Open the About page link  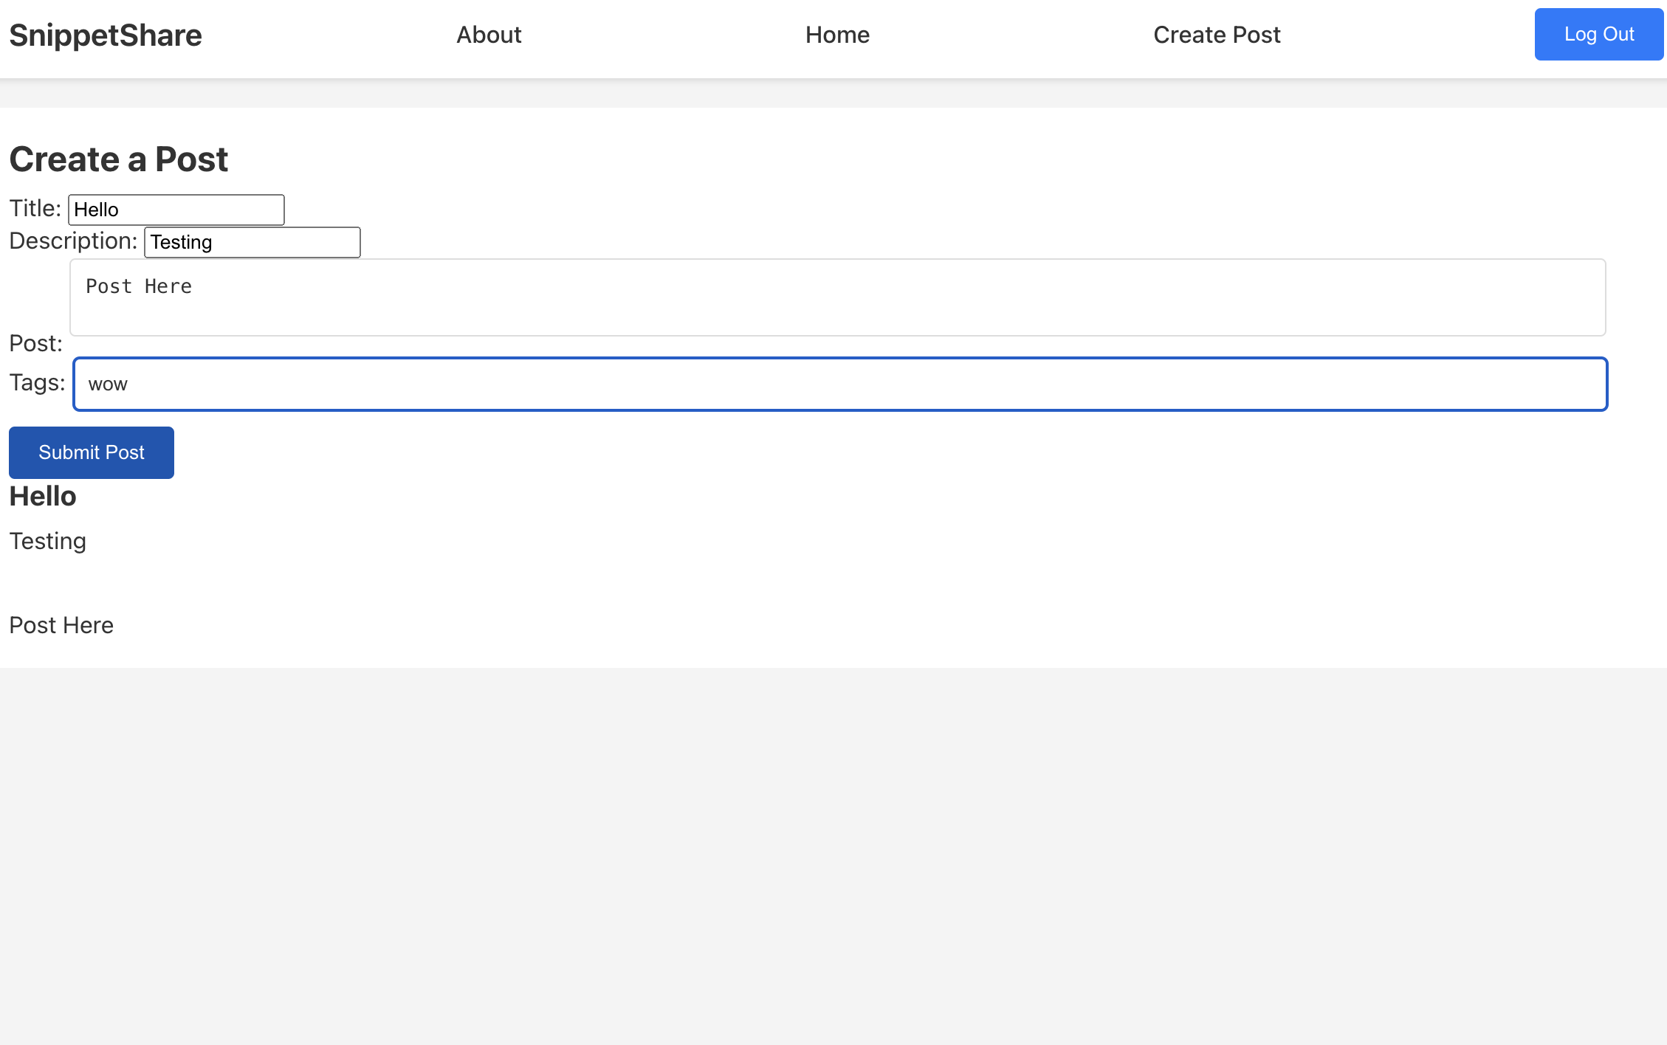pos(489,35)
